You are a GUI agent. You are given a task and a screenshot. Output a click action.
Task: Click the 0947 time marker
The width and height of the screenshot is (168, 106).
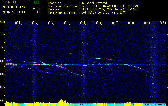pos(115,23)
